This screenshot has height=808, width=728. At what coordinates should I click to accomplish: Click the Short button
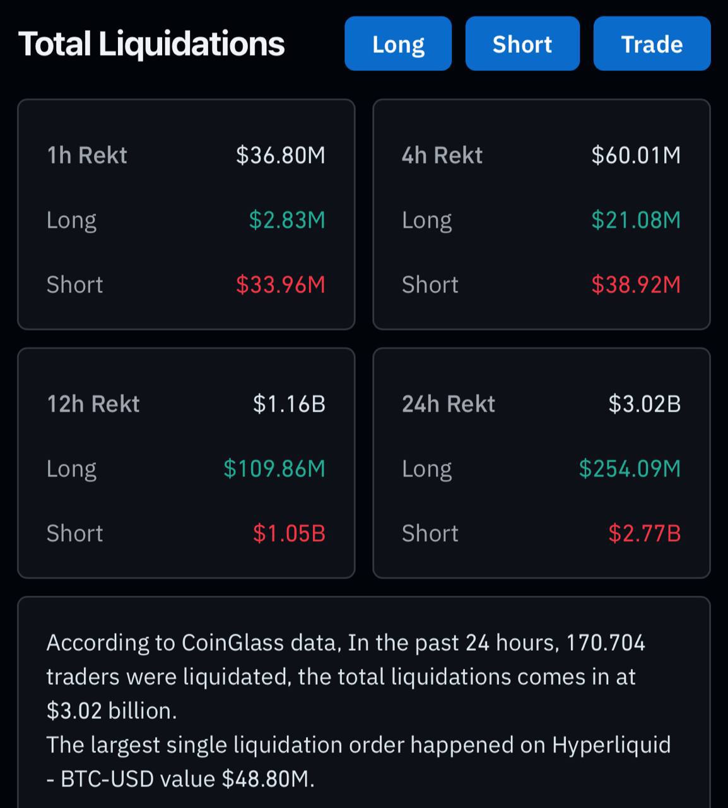522,44
